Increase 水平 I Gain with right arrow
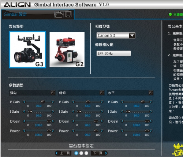 [151, 111]
